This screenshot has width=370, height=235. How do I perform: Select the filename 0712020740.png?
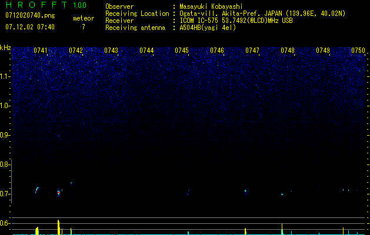30,16
